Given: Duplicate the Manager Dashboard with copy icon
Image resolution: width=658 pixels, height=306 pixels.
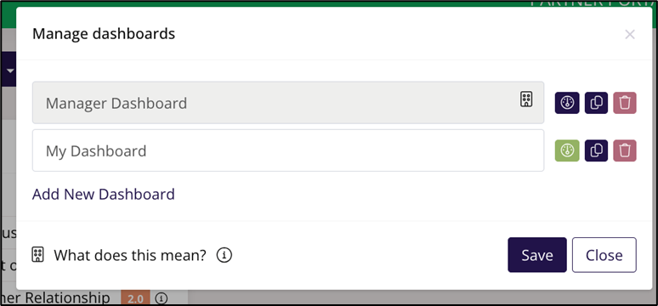Looking at the screenshot, I should coord(596,103).
